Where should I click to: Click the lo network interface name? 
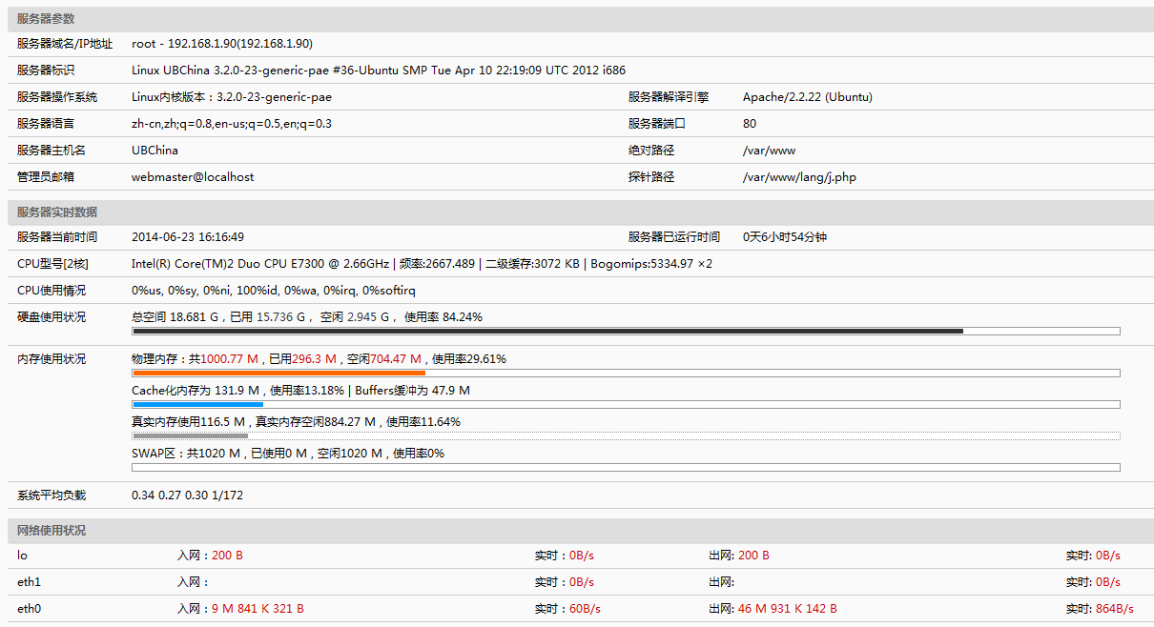(22, 556)
